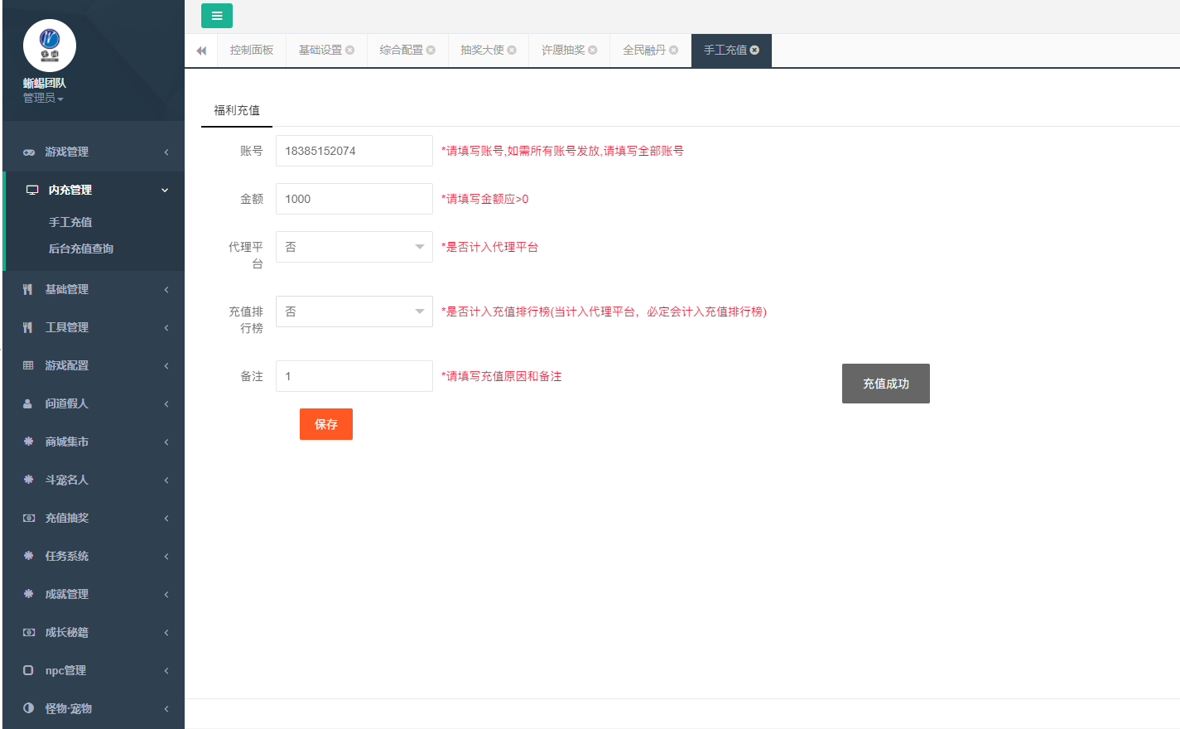The width and height of the screenshot is (1180, 729).
Task: Click the double-left arrow tab scroll icon
Action: point(201,51)
